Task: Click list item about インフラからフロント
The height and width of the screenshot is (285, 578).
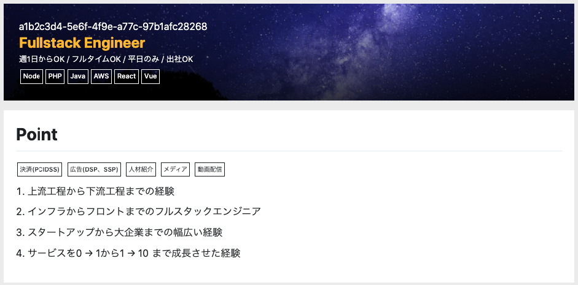Action: coord(139,211)
